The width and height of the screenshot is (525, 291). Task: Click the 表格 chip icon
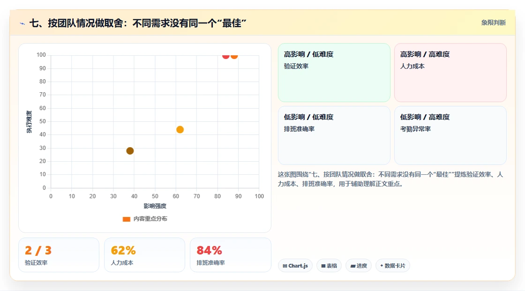323,266
